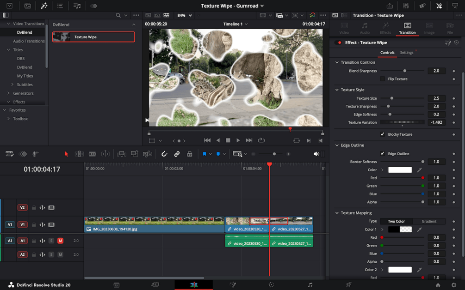The width and height of the screenshot is (465, 290).
Task: Enable the Flip Texture checkbox
Action: [382, 79]
